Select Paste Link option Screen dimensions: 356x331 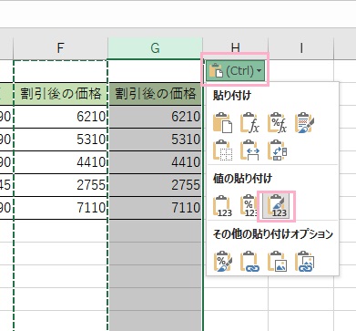point(249,261)
